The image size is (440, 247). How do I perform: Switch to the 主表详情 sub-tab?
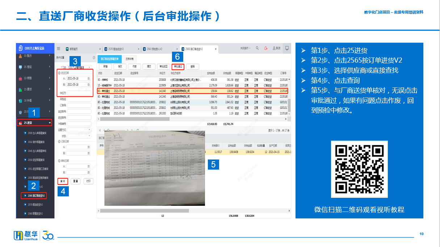click(x=129, y=59)
